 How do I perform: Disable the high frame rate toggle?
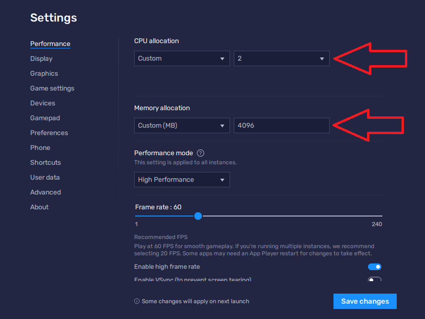pyautogui.click(x=375, y=267)
